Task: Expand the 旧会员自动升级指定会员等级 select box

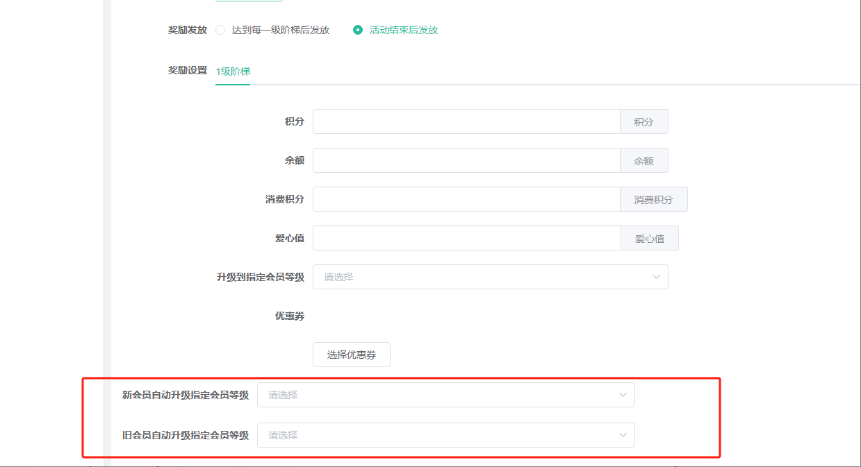Action: (x=438, y=435)
